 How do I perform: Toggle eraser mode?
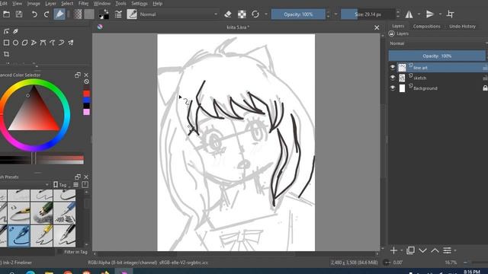point(228,14)
